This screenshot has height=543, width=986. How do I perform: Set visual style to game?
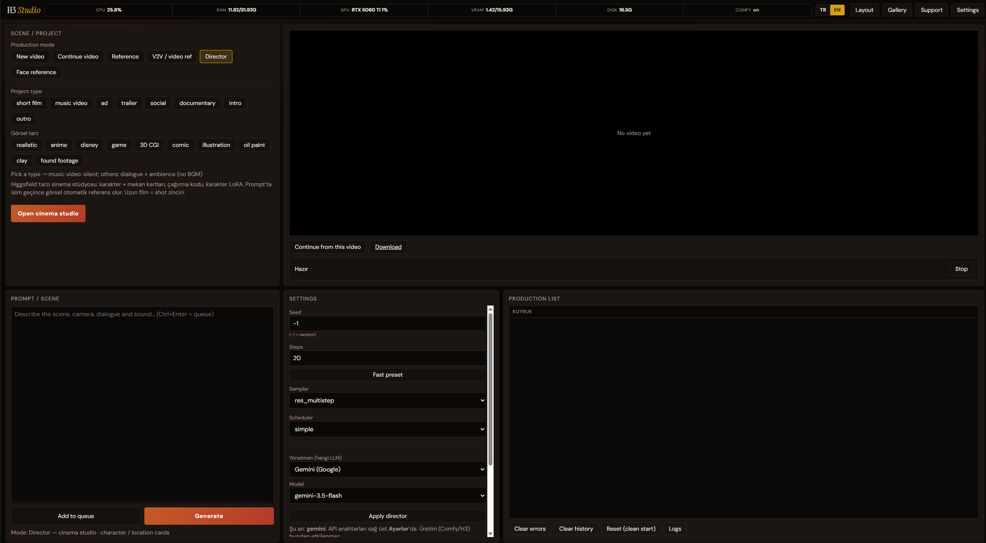[x=119, y=145]
